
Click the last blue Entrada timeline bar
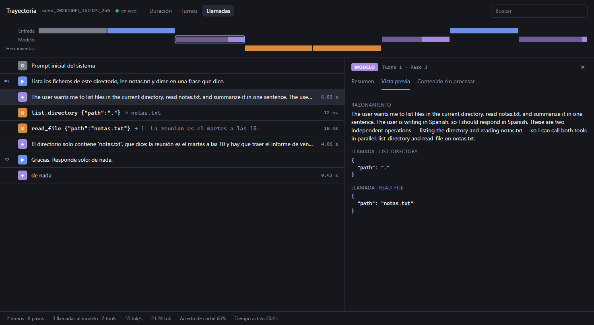(484, 31)
